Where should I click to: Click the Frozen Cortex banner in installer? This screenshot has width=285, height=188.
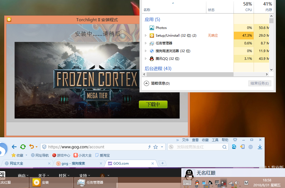point(97,80)
